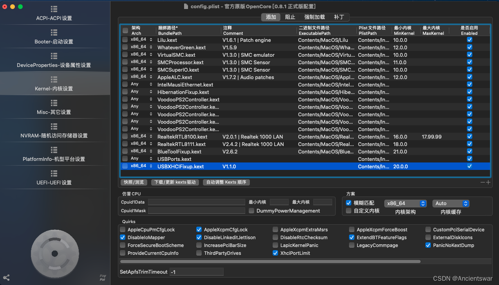Tick the row selector box for Lilu.kext
The height and width of the screenshot is (285, 499).
125,40
